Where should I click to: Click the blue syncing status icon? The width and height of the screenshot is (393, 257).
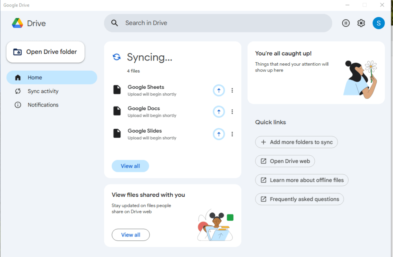tap(117, 57)
